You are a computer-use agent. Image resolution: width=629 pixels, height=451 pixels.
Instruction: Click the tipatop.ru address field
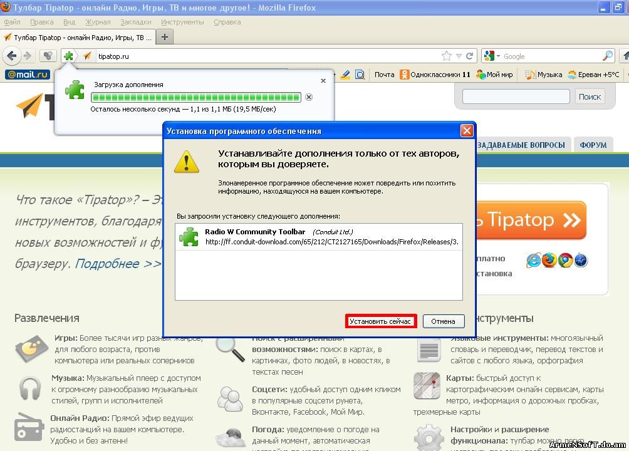tap(267, 56)
